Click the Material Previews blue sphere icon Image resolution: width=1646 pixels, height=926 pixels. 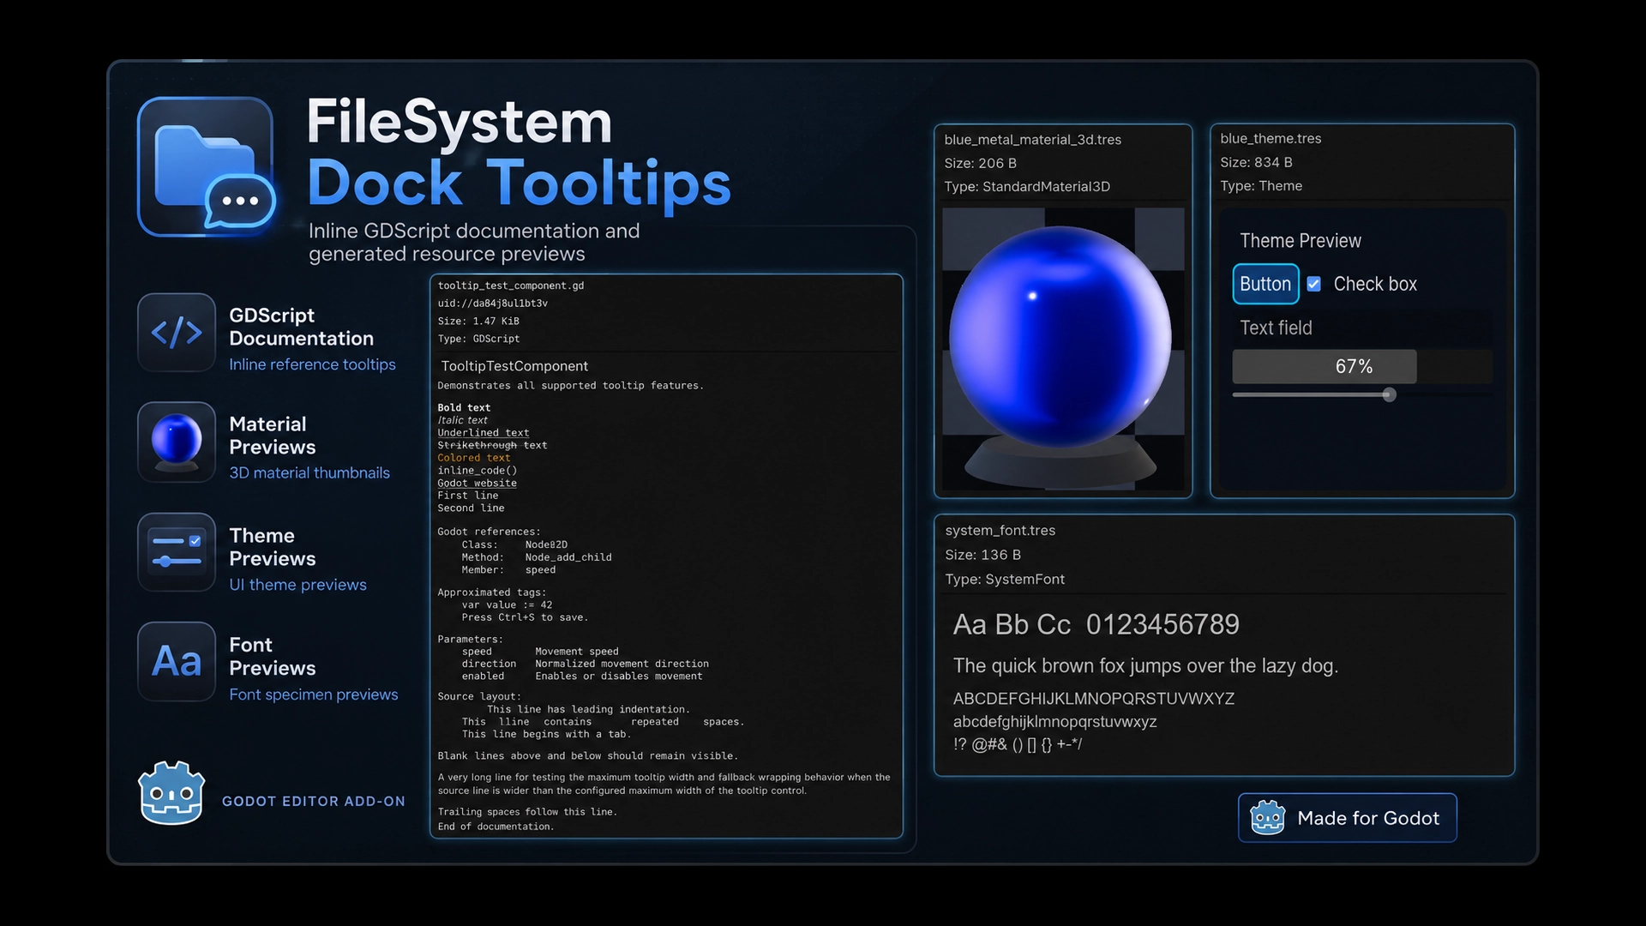177,442
